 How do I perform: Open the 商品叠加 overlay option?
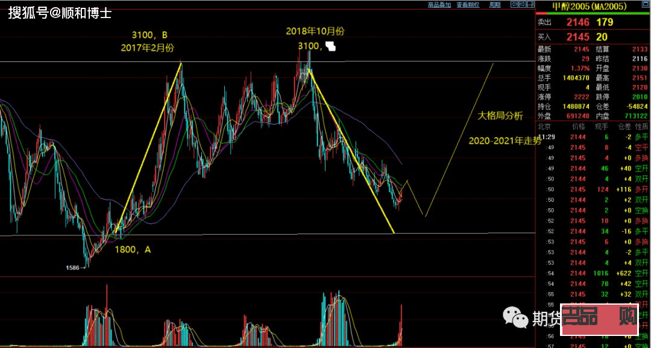pyautogui.click(x=439, y=5)
